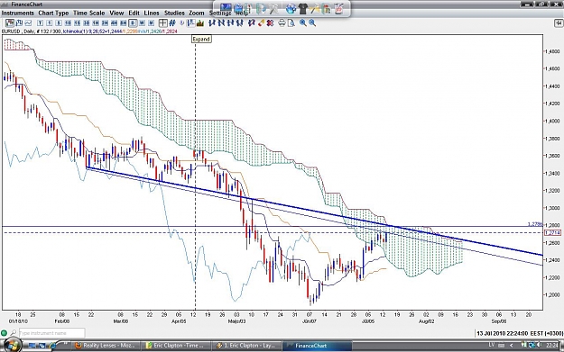Switch to yearly (Y) time scale

pos(40,23)
